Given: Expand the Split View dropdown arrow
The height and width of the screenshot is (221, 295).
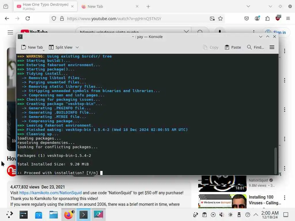Looking at the screenshot, I should click(x=77, y=47).
